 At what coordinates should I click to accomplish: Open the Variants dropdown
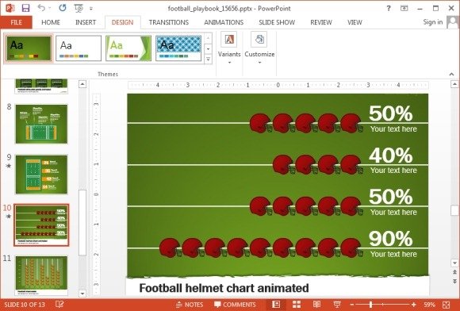point(229,48)
